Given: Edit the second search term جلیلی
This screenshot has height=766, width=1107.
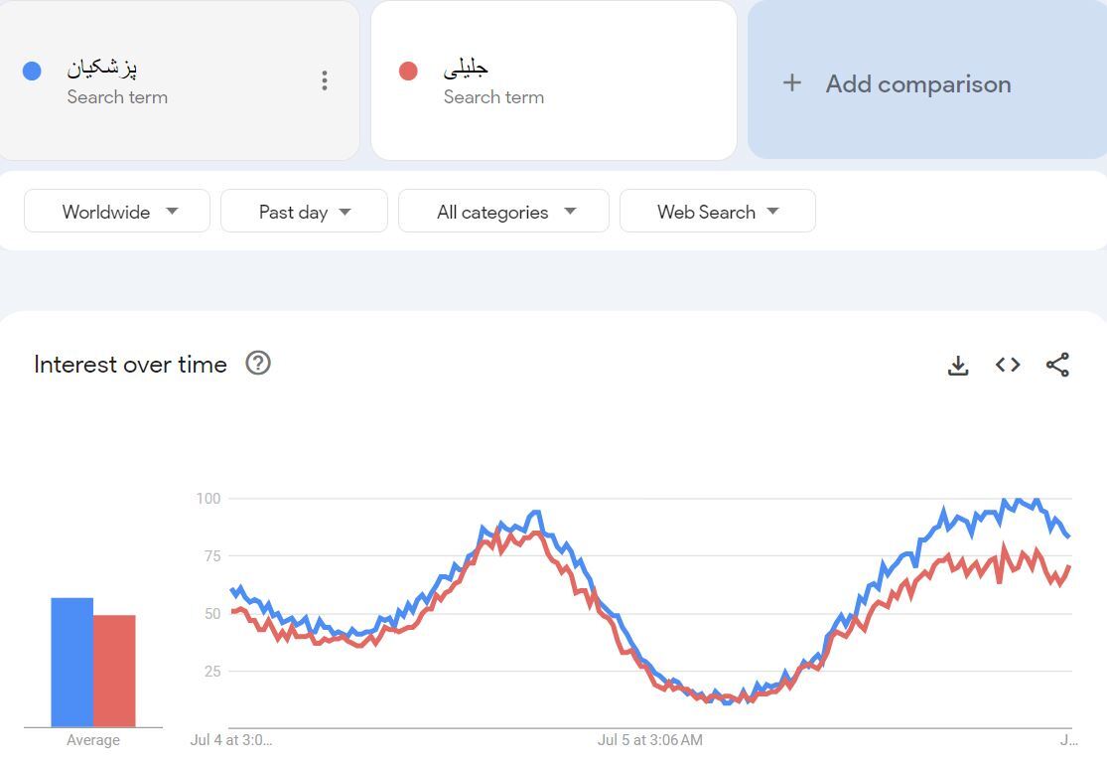Looking at the screenshot, I should (x=466, y=68).
